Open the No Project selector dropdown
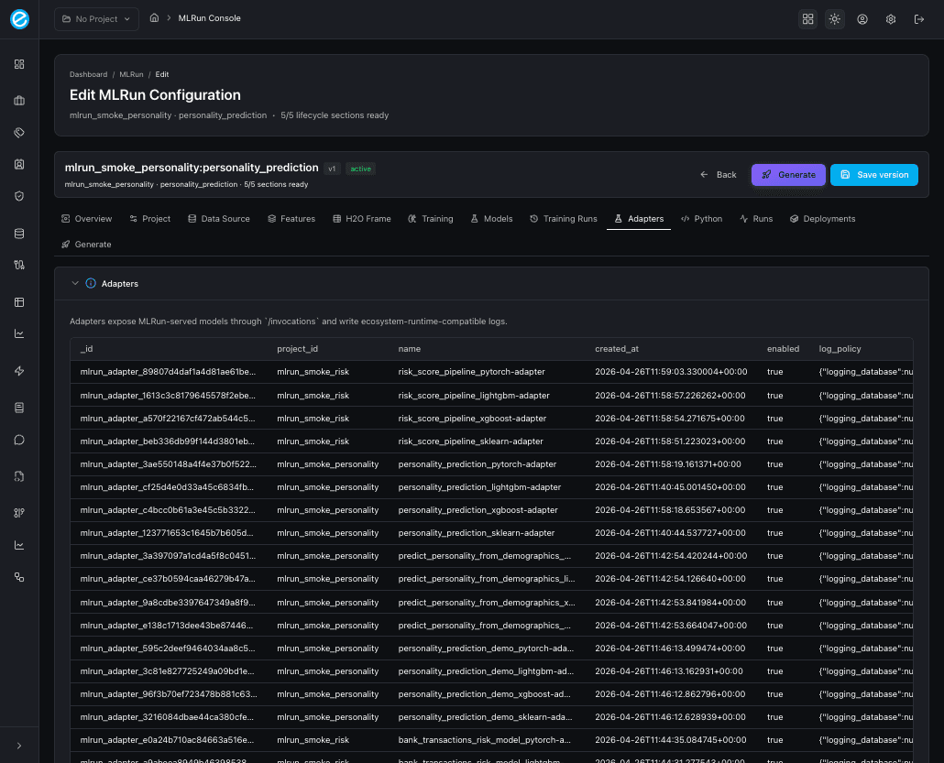The width and height of the screenshot is (944, 763). [95, 18]
